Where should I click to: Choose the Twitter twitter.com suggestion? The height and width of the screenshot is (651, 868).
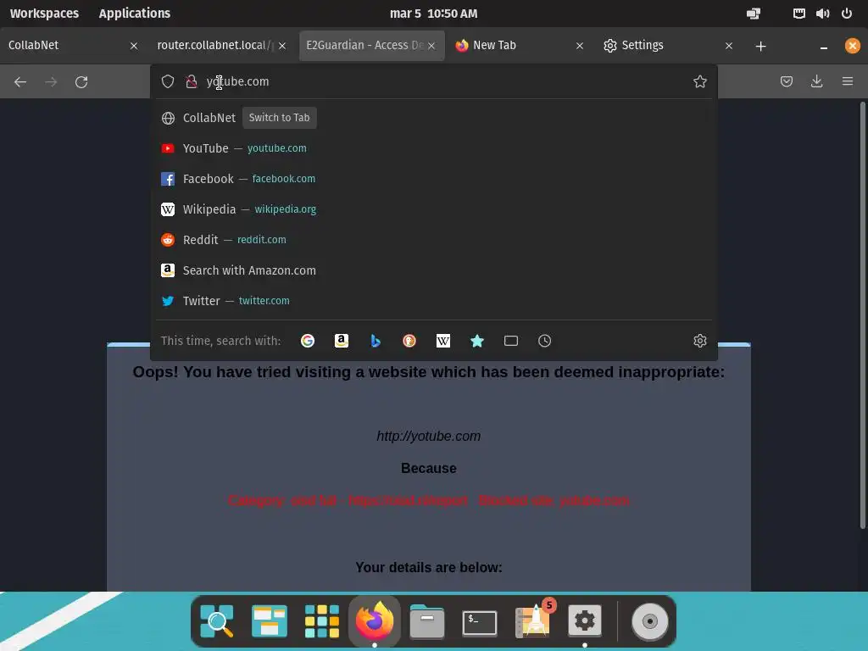tap(434, 301)
